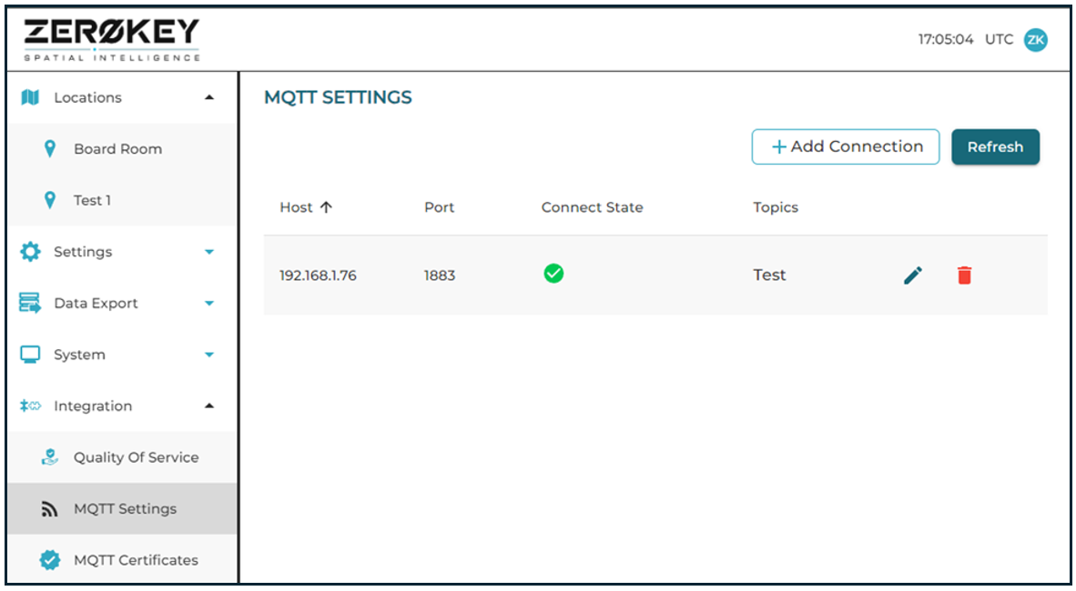Click the MQTT Settings broadcast icon
The height and width of the screenshot is (591, 1076).
49,508
